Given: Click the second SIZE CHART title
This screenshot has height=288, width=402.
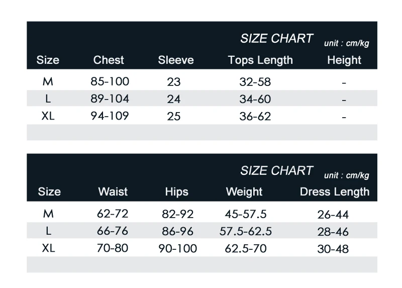Looking at the screenshot, I should 276,171.
